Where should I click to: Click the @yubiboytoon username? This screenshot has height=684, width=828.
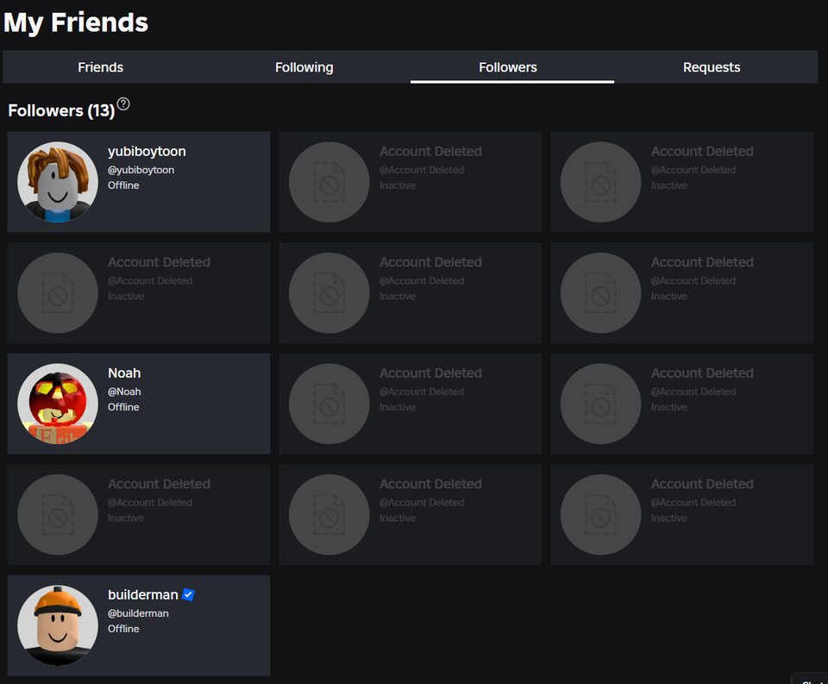pyautogui.click(x=141, y=170)
